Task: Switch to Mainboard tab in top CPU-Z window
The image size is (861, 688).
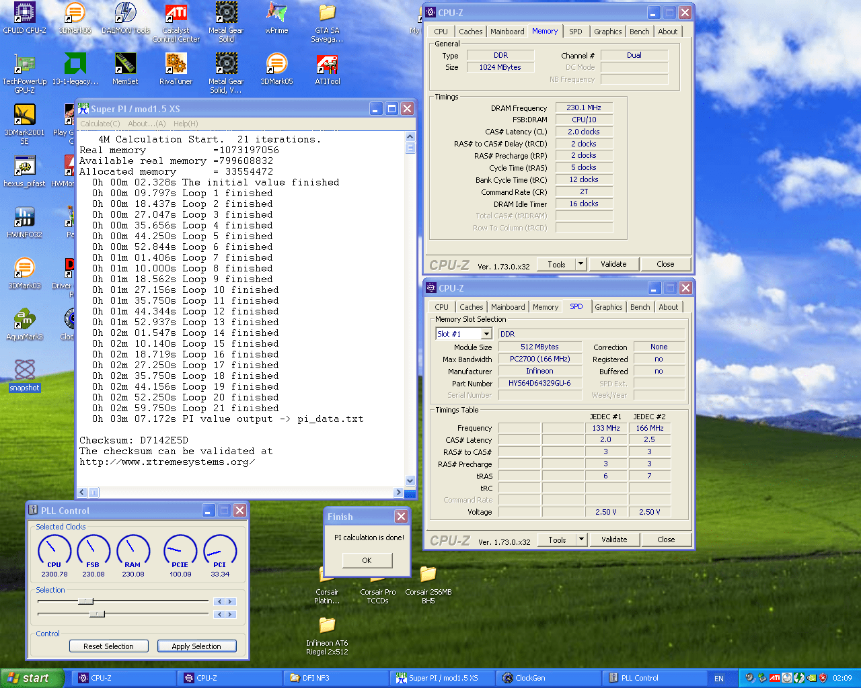Action: 507,32
